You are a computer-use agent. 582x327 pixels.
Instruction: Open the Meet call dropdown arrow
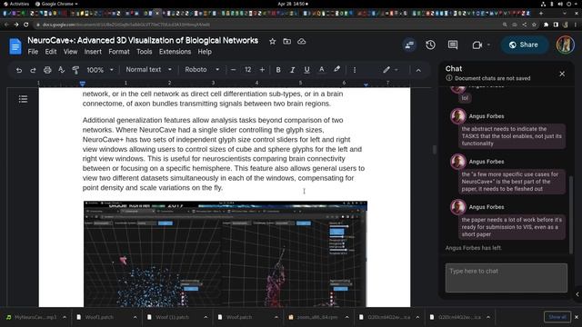(x=489, y=45)
